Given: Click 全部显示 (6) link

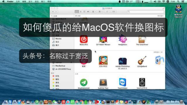Looking at the screenshot, I should click(x=158, y=52).
